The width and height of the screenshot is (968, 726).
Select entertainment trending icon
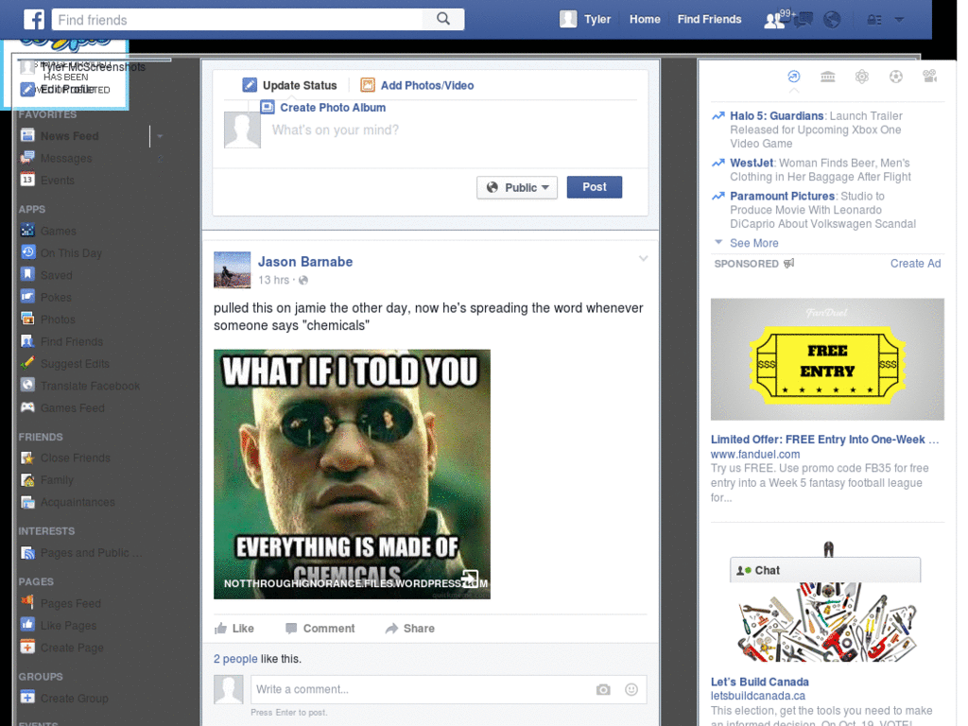pos(930,77)
